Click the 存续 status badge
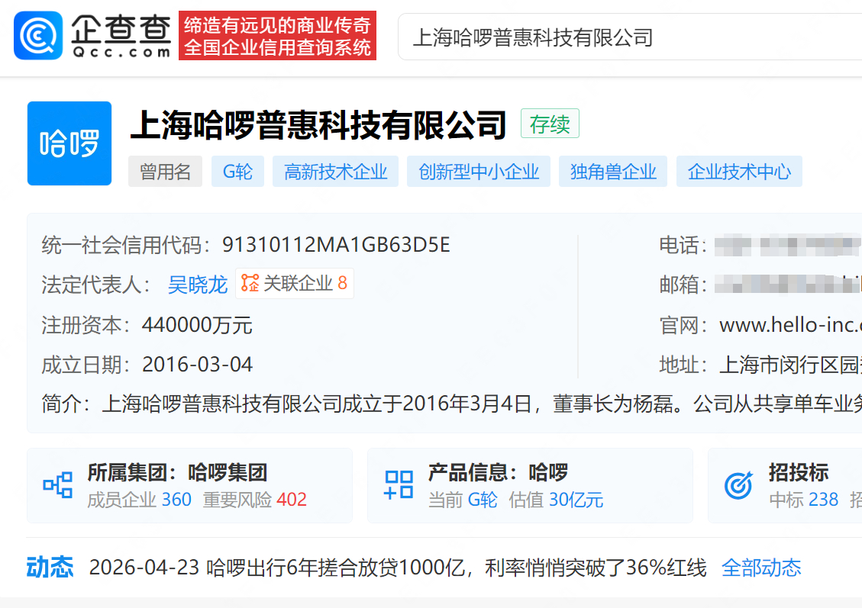Screen dimensions: 862x608 coord(550,124)
